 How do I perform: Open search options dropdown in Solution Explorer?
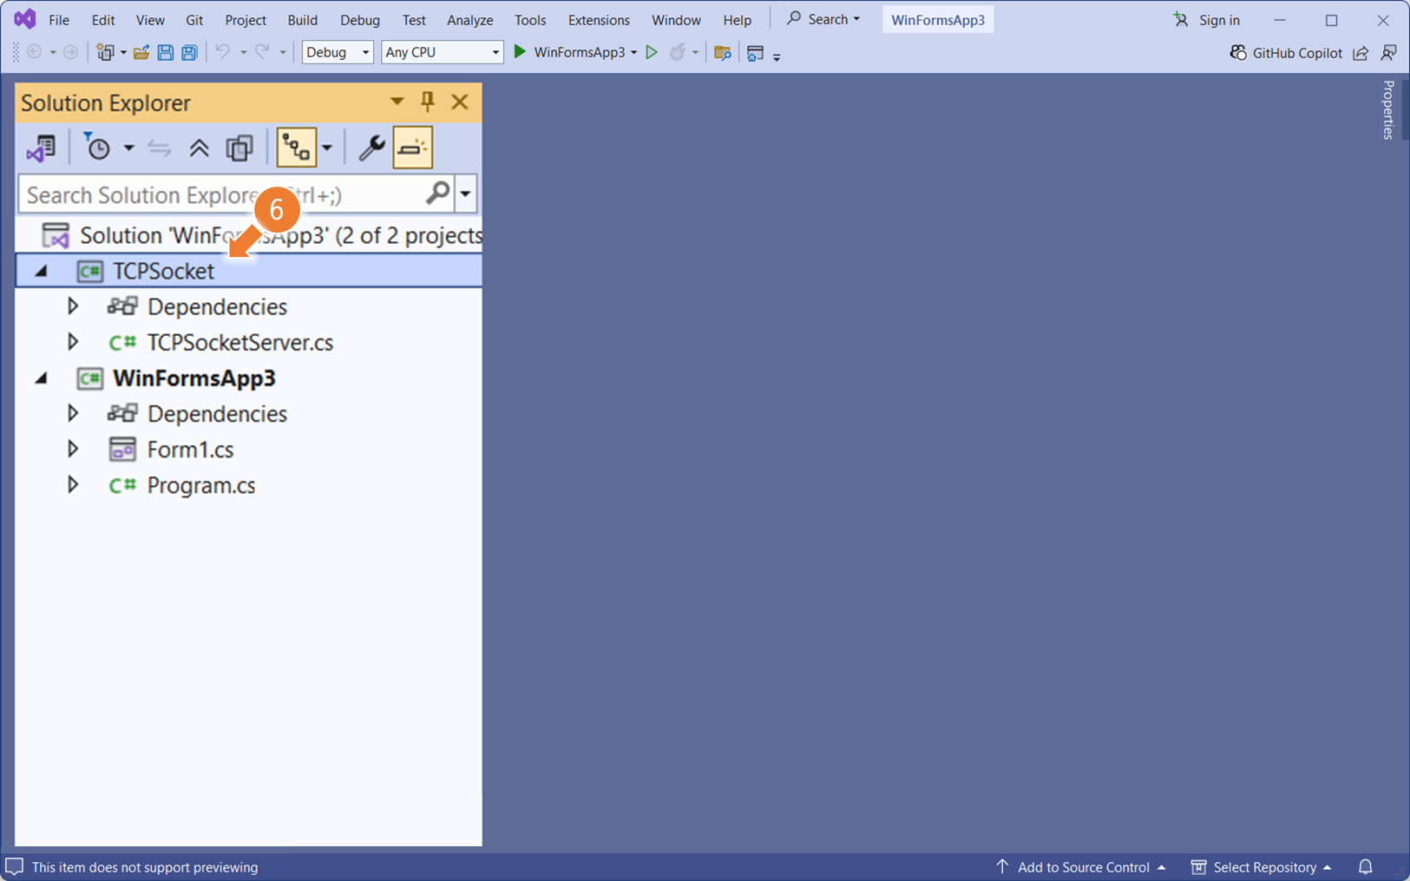click(466, 194)
